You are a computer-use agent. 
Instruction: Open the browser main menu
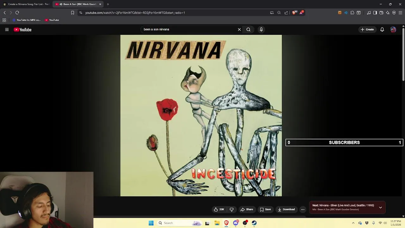[x=400, y=13]
